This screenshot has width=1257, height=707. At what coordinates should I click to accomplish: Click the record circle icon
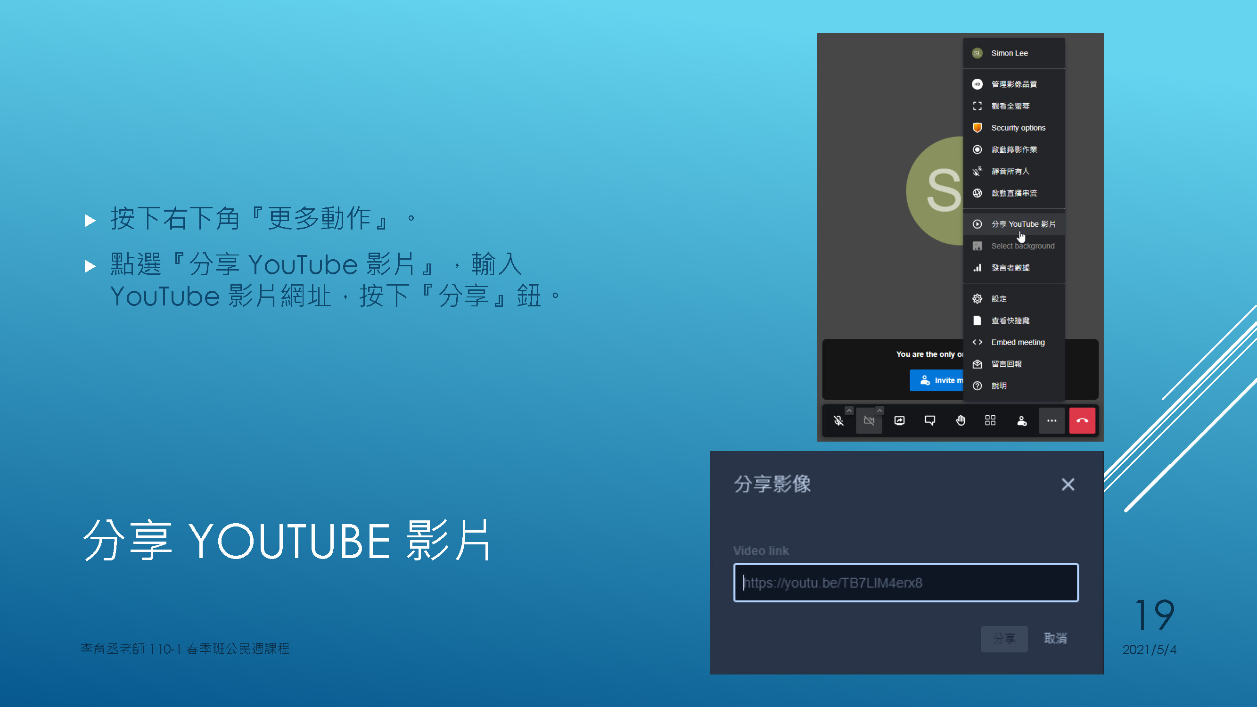(x=977, y=149)
